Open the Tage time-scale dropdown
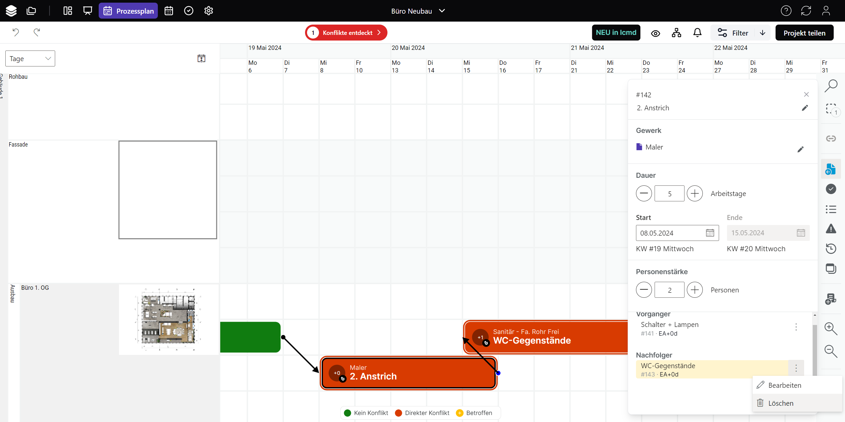This screenshot has width=845, height=422. (30, 58)
